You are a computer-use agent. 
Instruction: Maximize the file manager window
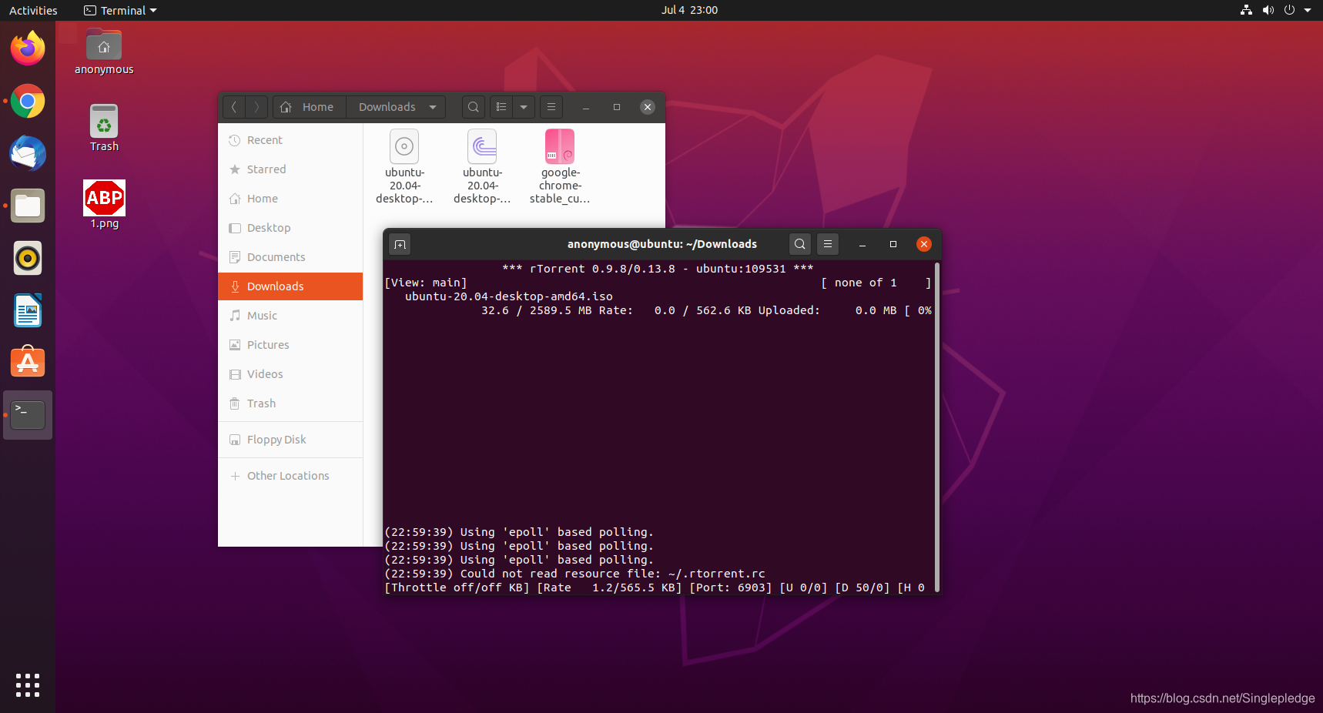click(617, 107)
